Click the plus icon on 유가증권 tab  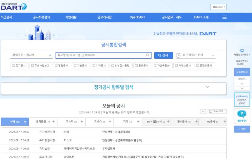coord(54,122)
